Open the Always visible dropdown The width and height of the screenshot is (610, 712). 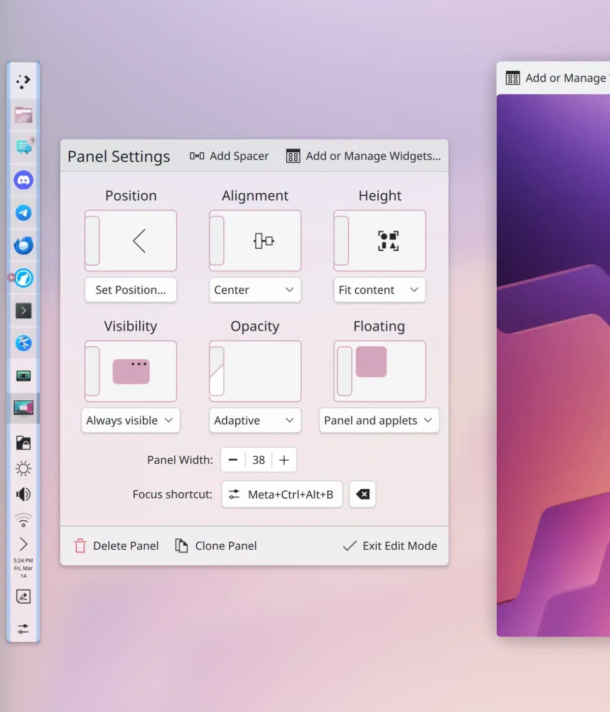(131, 421)
